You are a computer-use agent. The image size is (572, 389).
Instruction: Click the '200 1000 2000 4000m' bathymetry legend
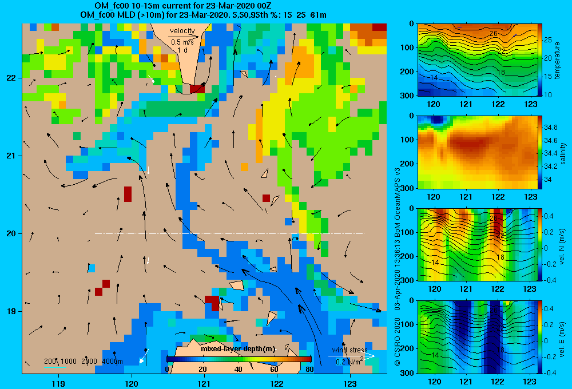pos(83,362)
